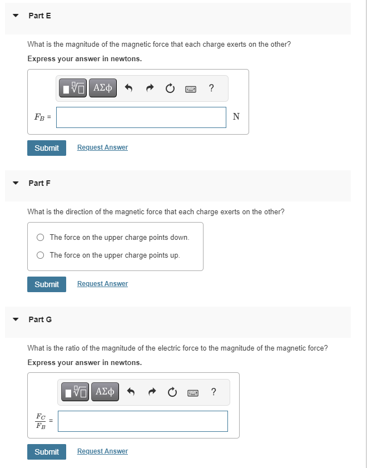Reset the Part E answer field

pyautogui.click(x=170, y=87)
